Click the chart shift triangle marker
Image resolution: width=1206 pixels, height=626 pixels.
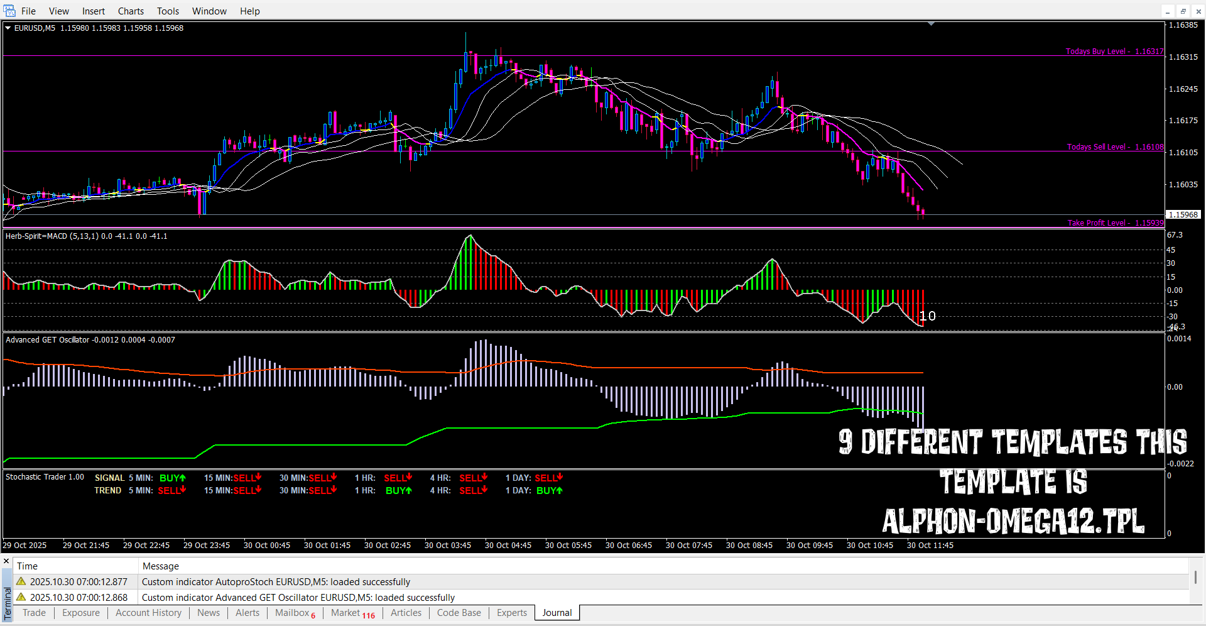click(x=931, y=24)
